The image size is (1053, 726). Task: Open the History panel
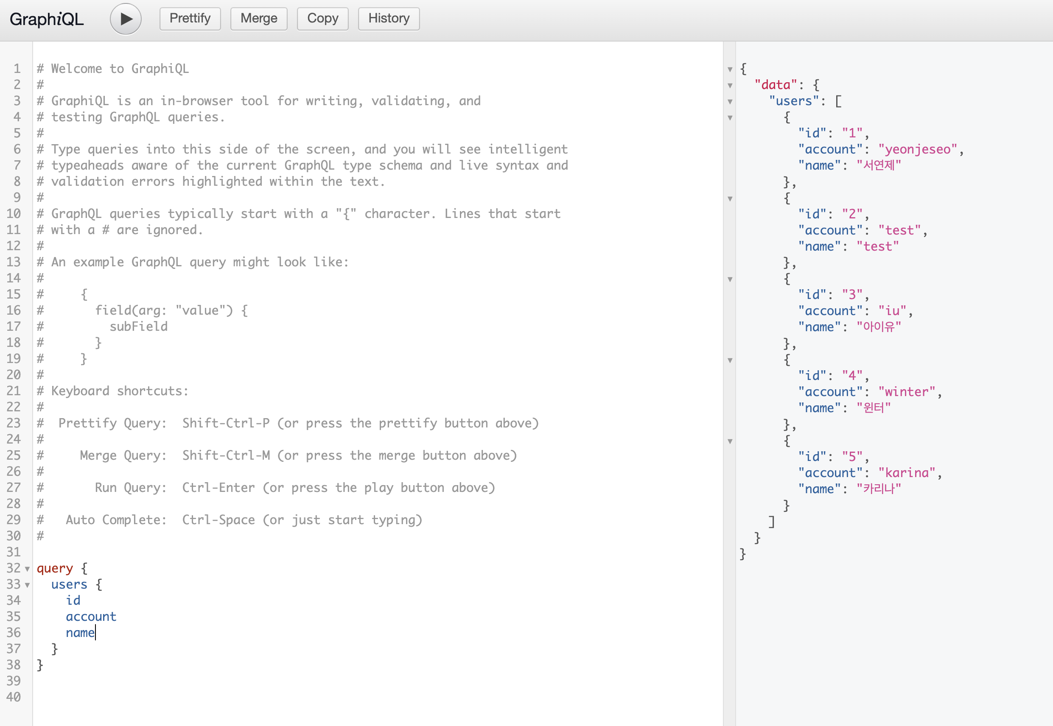tap(389, 19)
